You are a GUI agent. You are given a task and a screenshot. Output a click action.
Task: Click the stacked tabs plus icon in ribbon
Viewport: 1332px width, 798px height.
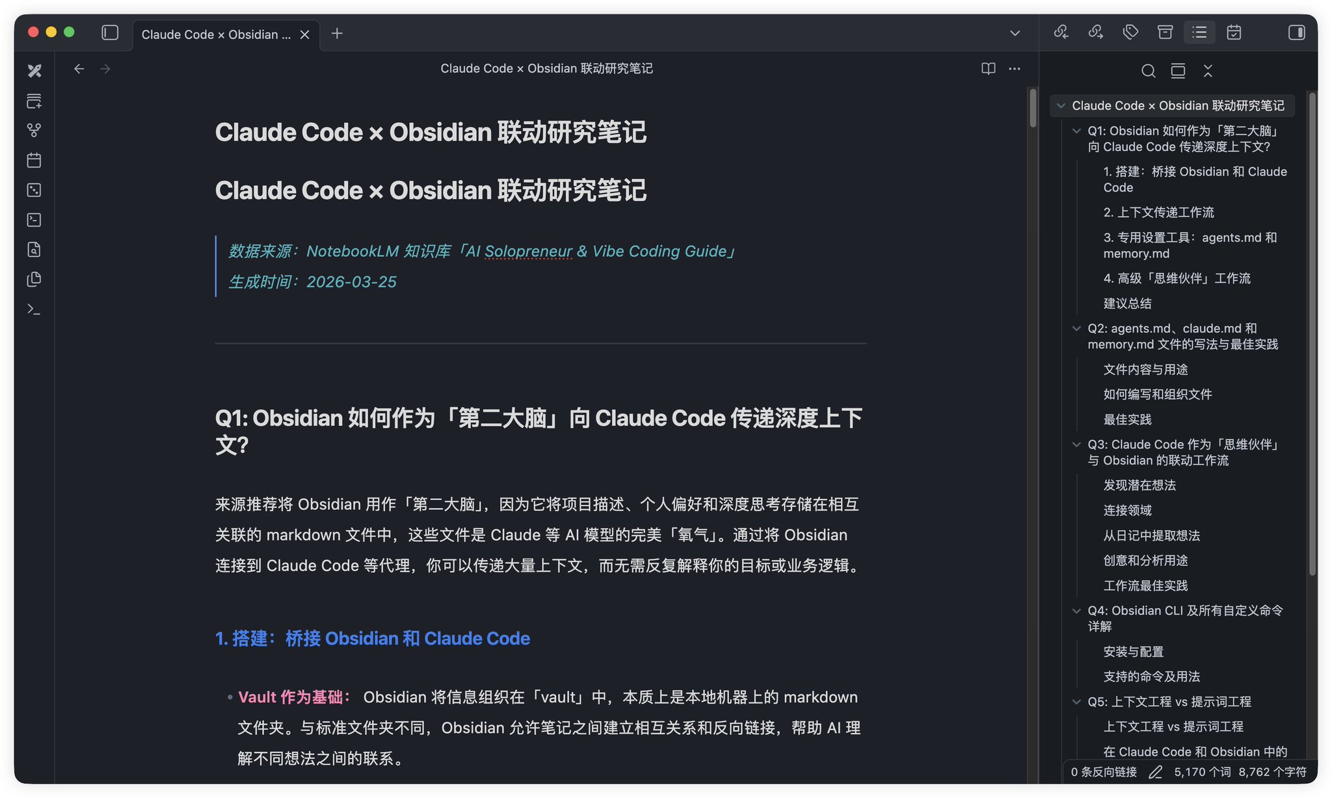tap(34, 101)
